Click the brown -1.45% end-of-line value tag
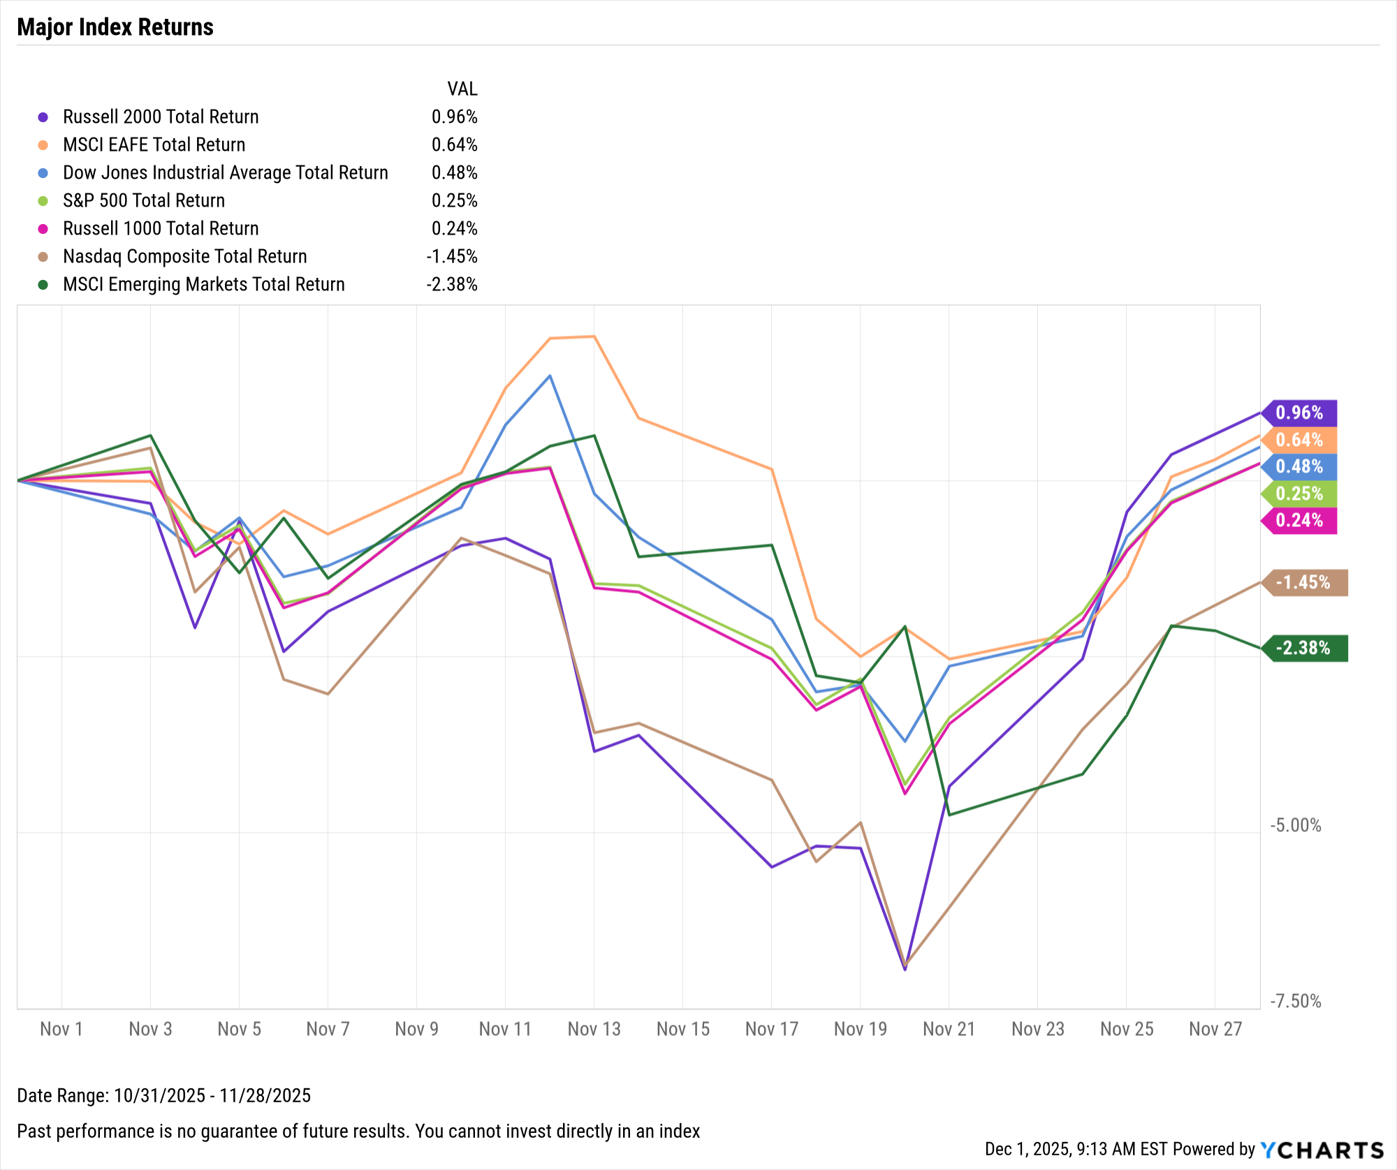Screen dimensions: 1397x1170 point(1303,582)
